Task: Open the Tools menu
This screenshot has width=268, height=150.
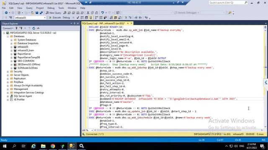Action: (61, 8)
